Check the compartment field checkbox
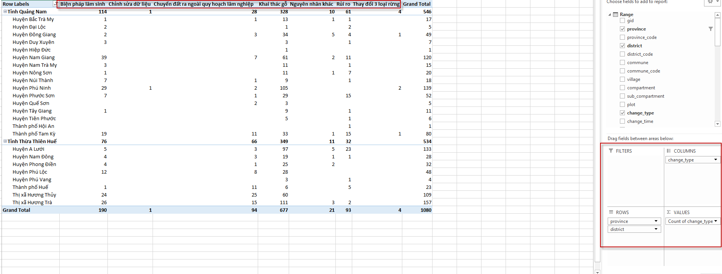Screen dimensions: 722x274 click(623, 88)
